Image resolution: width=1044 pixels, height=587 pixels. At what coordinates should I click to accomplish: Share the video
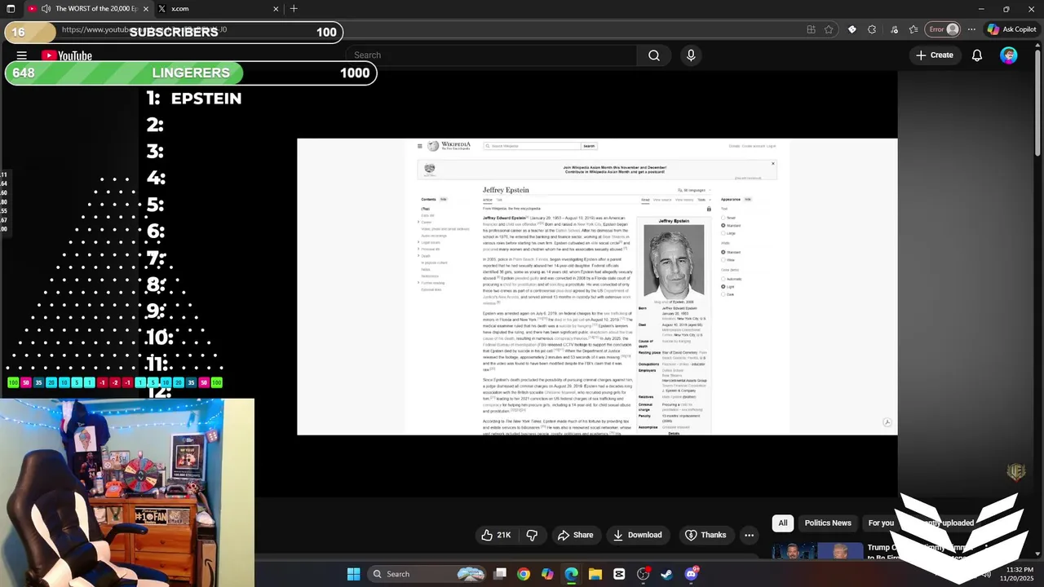click(x=575, y=535)
